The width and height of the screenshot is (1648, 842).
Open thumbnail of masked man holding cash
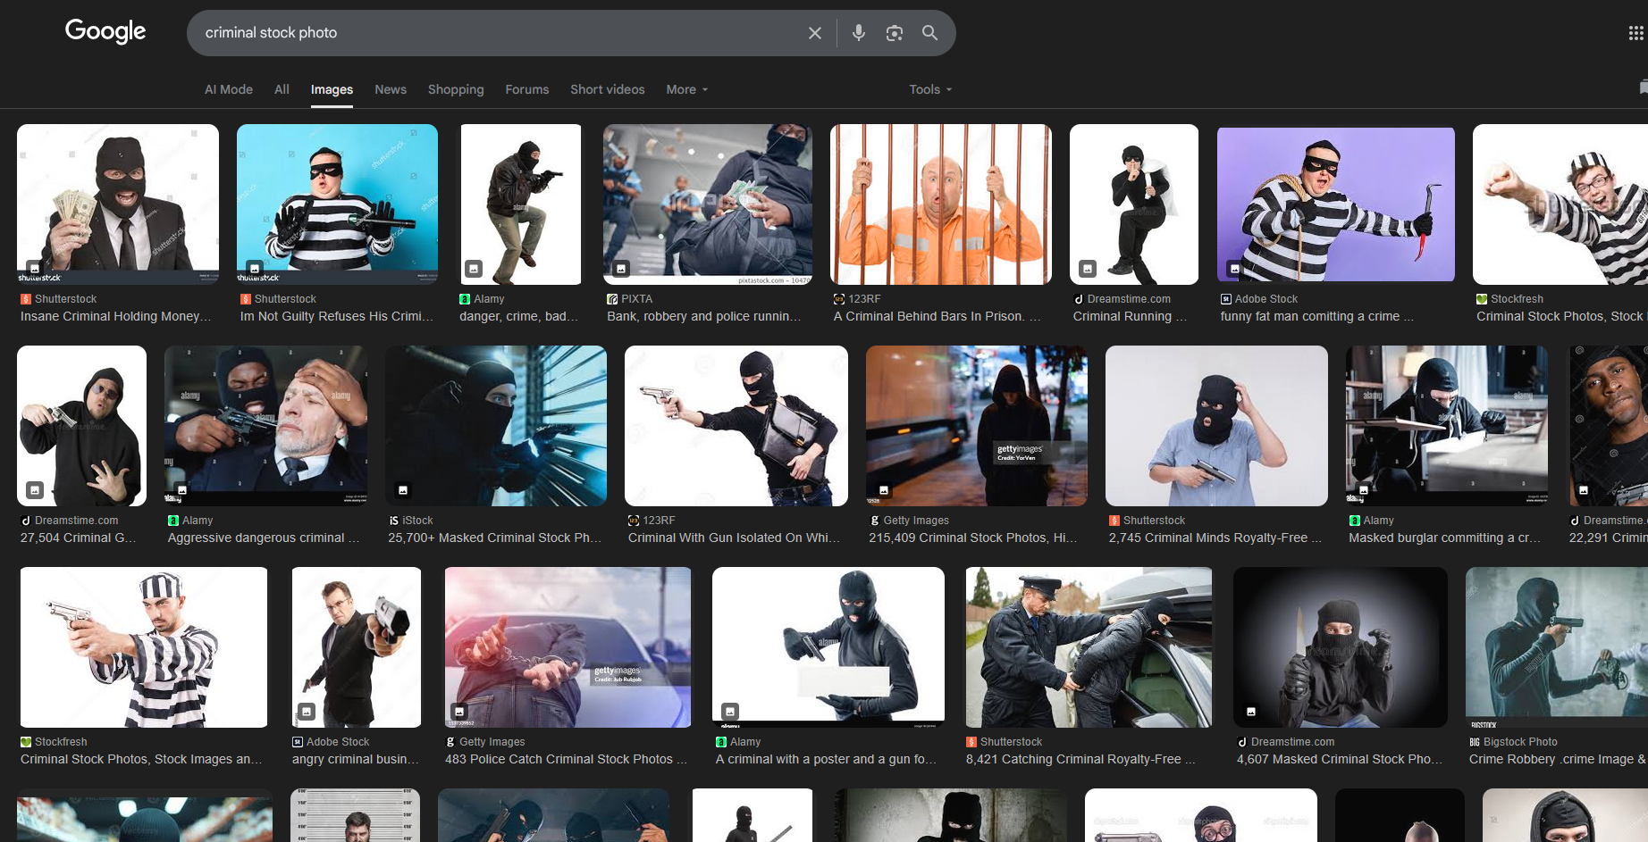(118, 204)
